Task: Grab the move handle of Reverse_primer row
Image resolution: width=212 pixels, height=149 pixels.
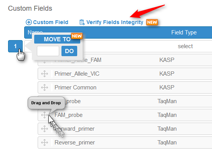Action: [45, 143]
